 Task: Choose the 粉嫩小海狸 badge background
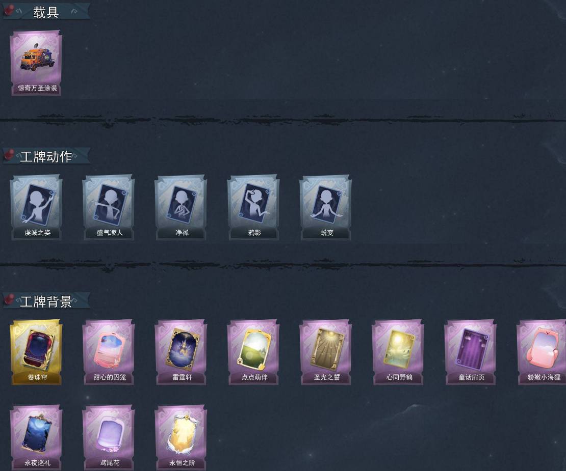(x=542, y=352)
